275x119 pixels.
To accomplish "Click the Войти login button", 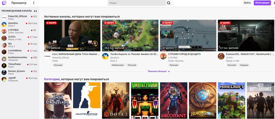I will 247,3.
